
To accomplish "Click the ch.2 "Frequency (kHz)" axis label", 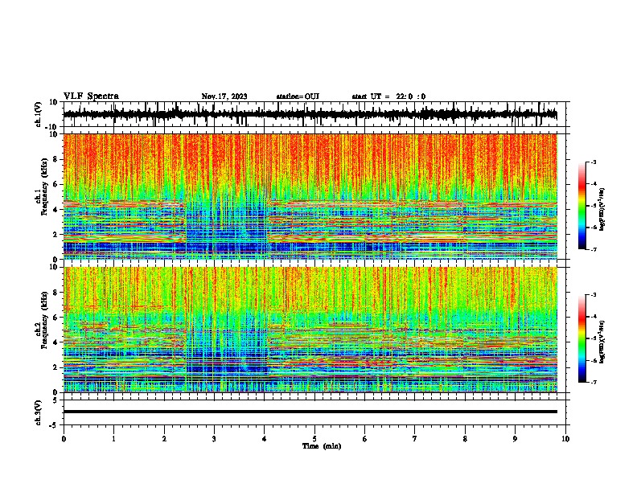I will (44, 320).
